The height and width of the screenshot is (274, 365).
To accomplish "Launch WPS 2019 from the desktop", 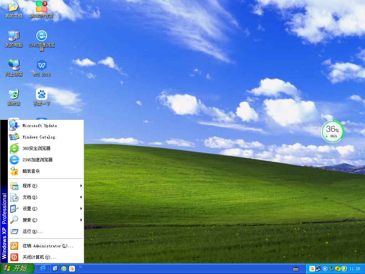I will (41, 68).
